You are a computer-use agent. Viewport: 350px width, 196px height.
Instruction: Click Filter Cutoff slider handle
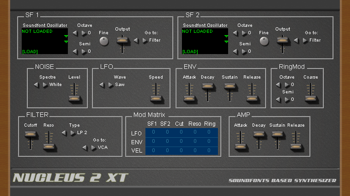[x=30, y=134]
